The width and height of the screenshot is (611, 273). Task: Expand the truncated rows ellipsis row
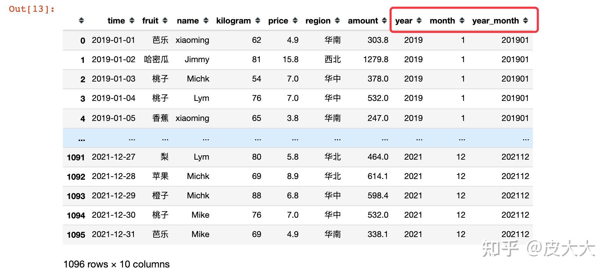298,139
